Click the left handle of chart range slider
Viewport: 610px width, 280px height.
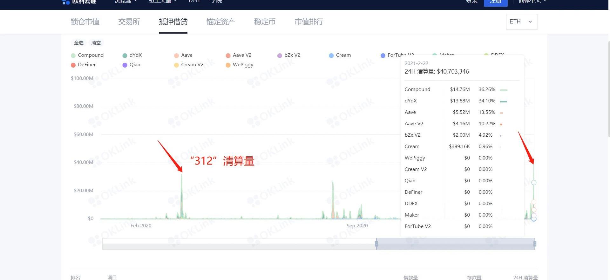click(x=376, y=244)
